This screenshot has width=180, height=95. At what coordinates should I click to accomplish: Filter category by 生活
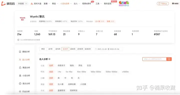[89, 65]
